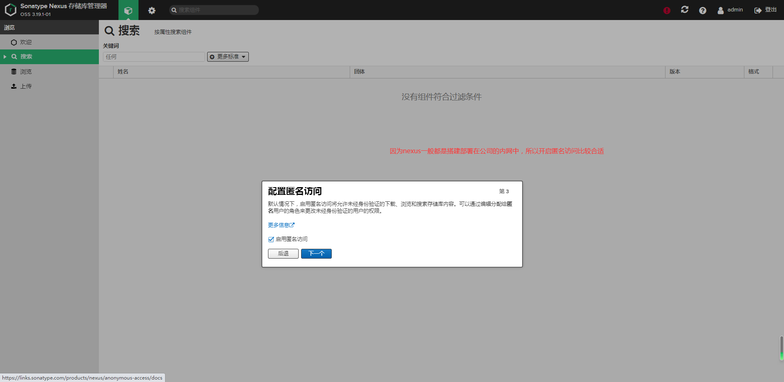The width and height of the screenshot is (784, 382).
Task: Click the 搜索 magnifier icon in sidebar
Action: tap(14, 57)
